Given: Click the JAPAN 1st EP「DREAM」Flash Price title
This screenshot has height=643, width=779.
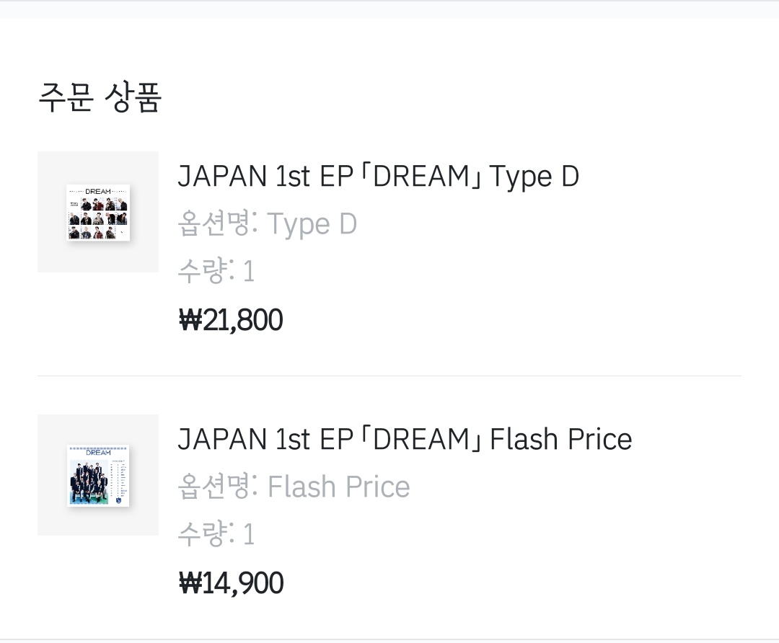Looking at the screenshot, I should point(405,439).
